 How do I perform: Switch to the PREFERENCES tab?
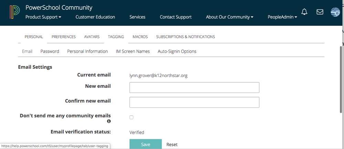coord(64,37)
